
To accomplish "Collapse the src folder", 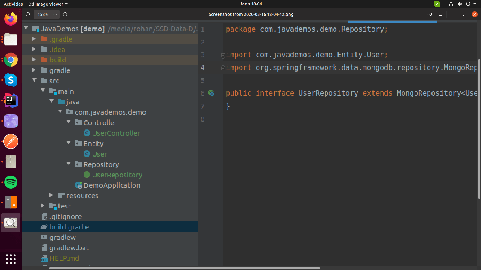I will [x=35, y=80].
